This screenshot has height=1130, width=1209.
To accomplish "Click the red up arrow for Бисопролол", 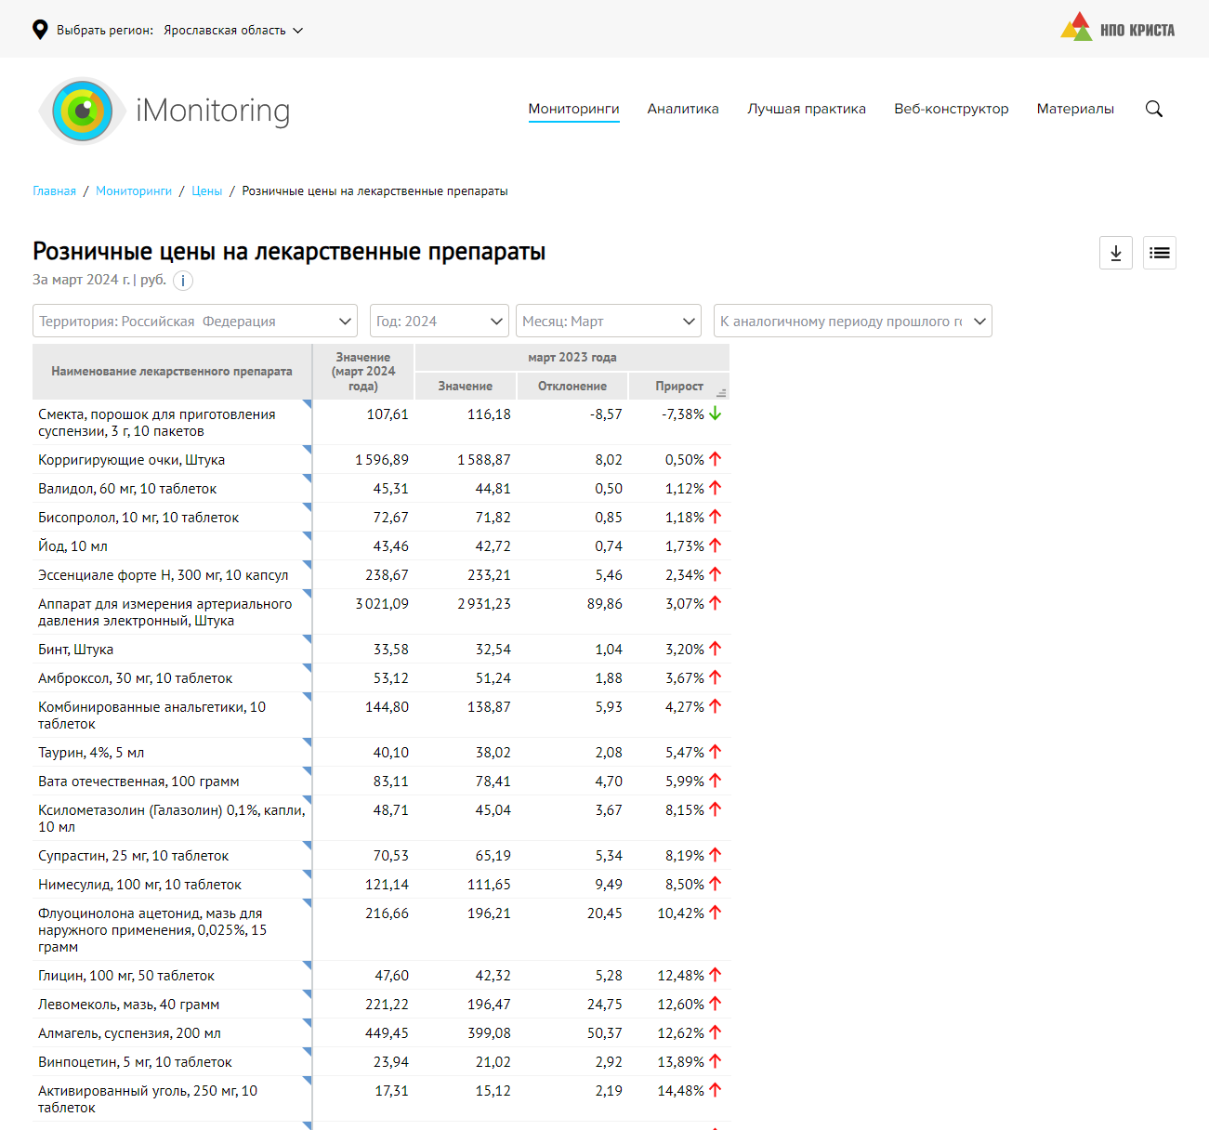I will 716,517.
